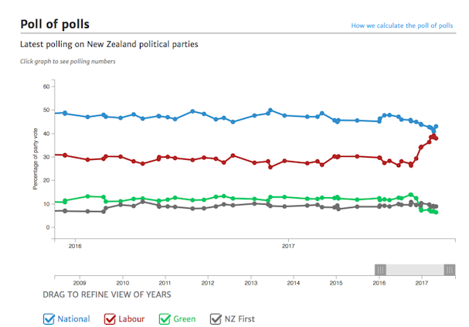Toggle the Labour party checkbox
The image size is (469, 327).
pyautogui.click(x=109, y=318)
